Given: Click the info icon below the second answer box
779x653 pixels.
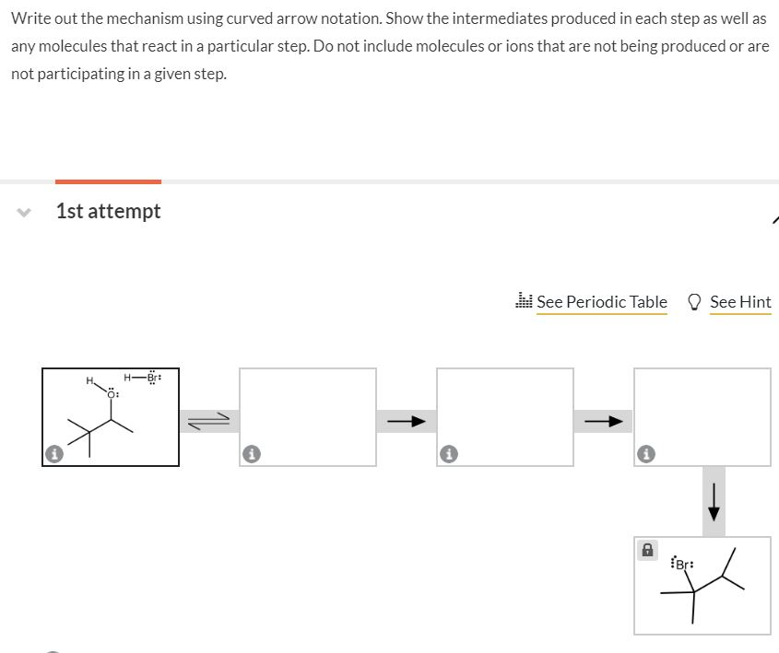Looking at the screenshot, I should click(x=252, y=452).
